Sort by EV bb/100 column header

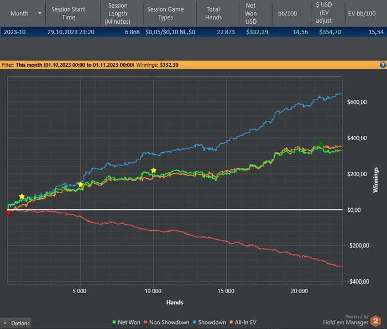coord(362,13)
